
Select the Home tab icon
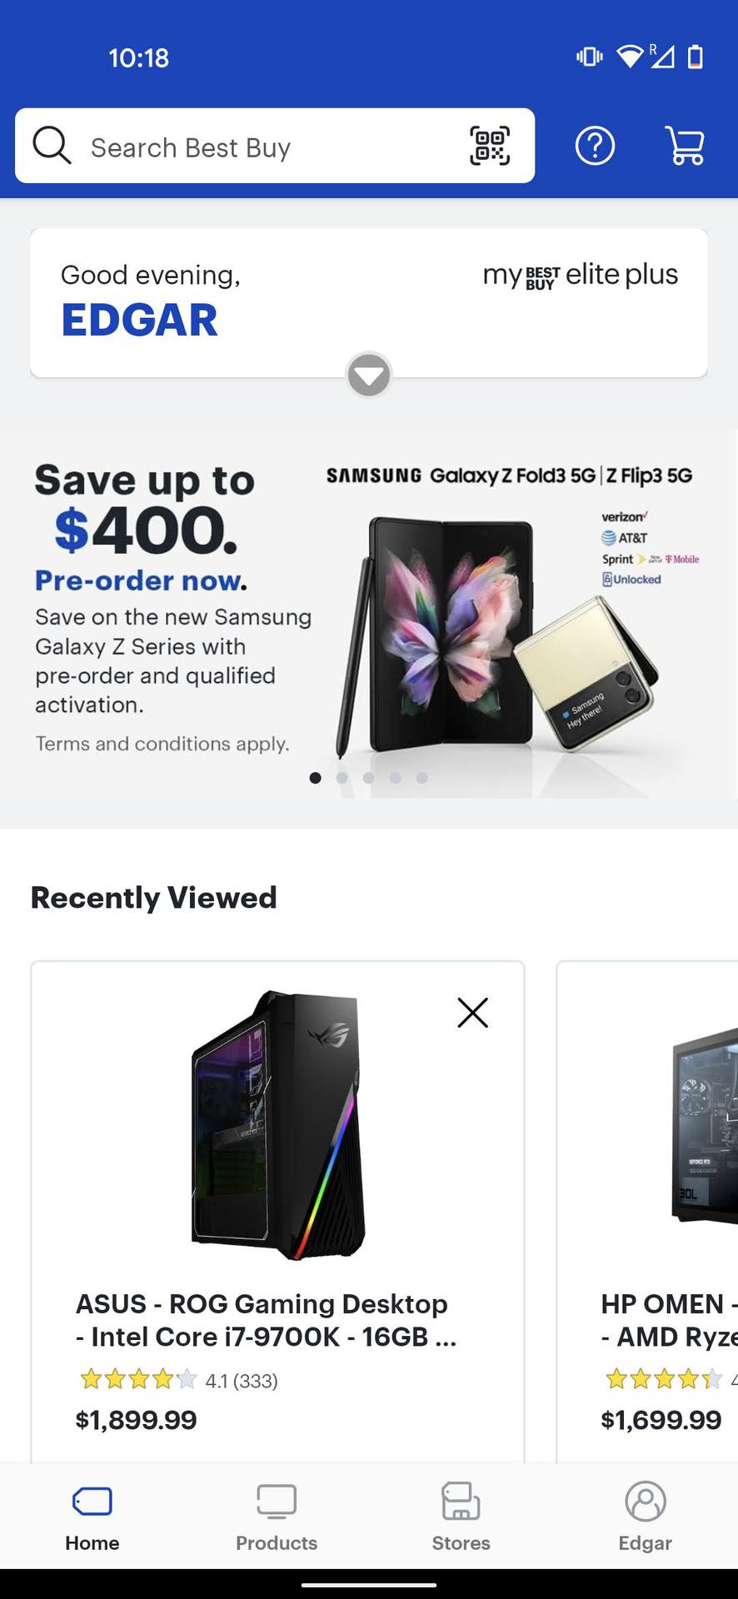coord(92,1502)
